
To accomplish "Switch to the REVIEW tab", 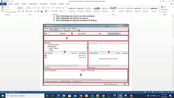I will point(61,4).
